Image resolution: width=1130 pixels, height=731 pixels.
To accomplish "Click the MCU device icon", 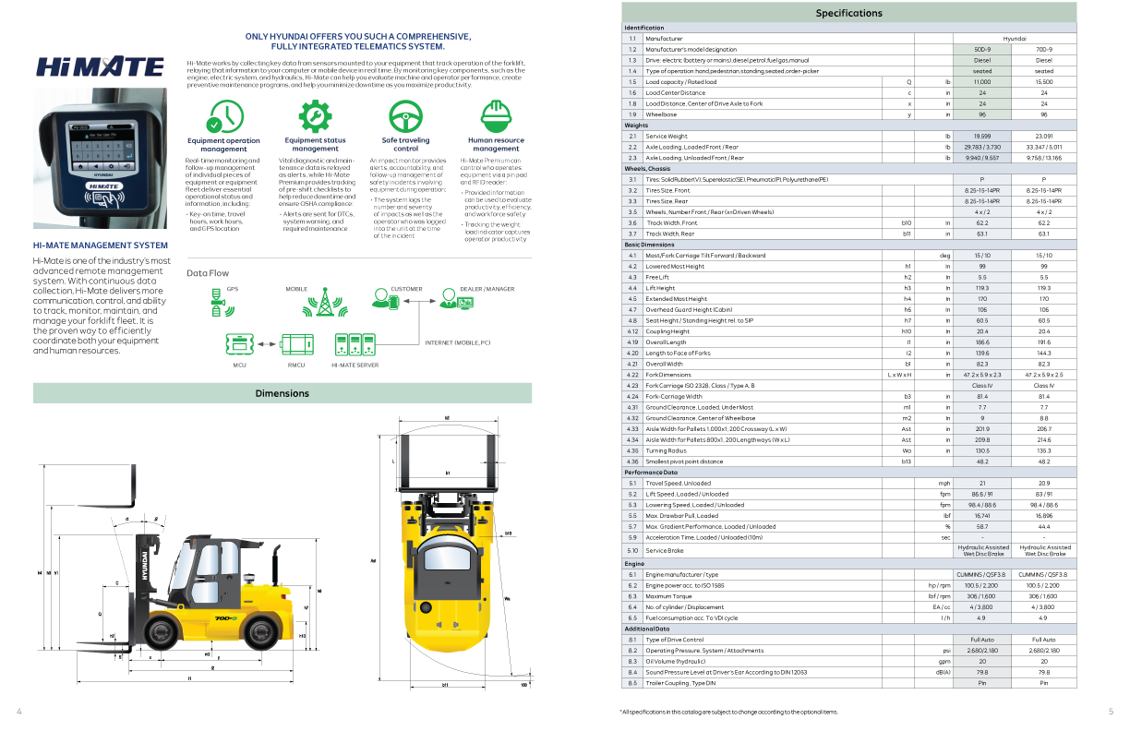I will coord(238,346).
